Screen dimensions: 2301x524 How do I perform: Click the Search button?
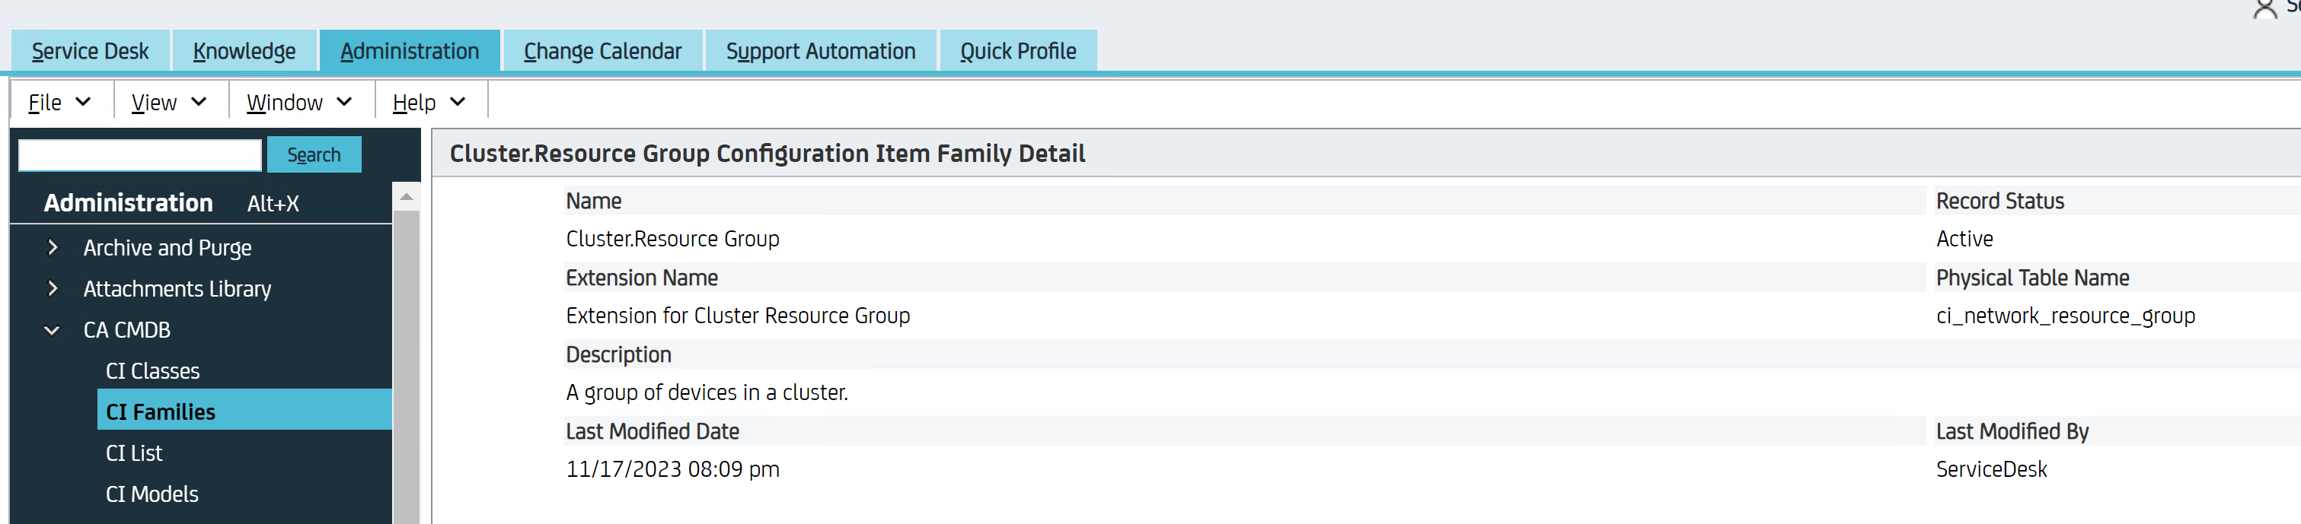pos(314,155)
